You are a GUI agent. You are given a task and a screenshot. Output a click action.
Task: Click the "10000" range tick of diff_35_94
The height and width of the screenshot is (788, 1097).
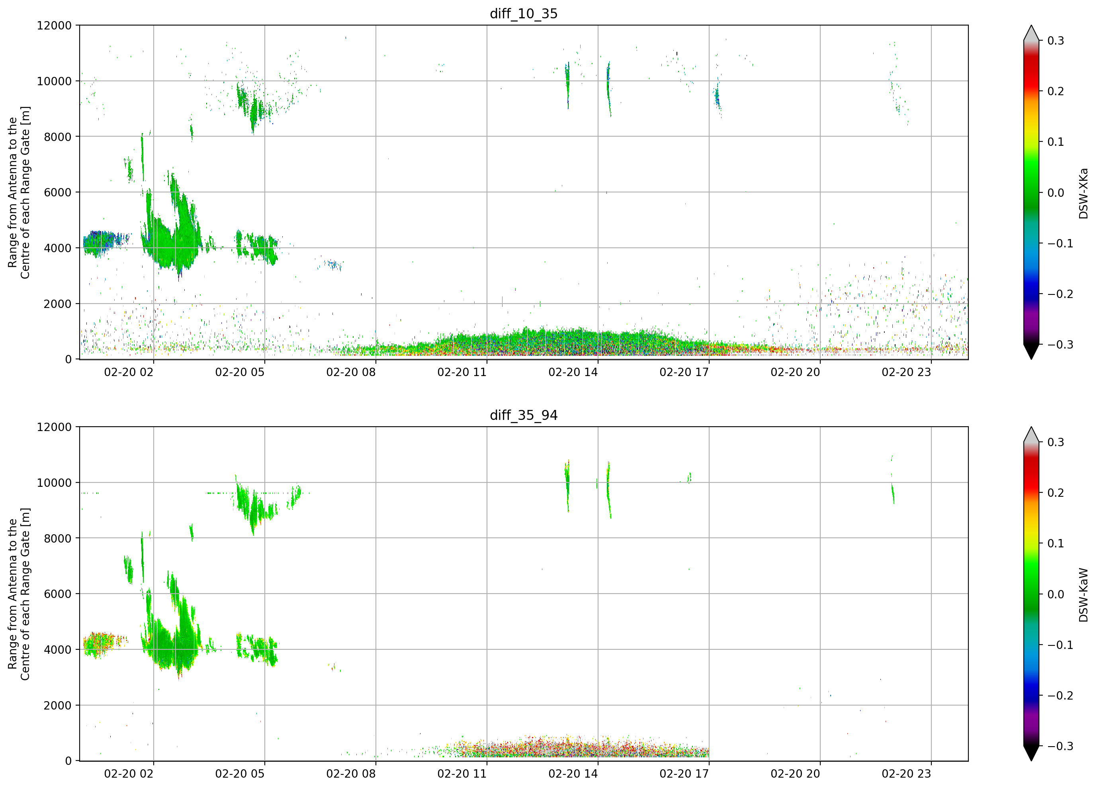click(54, 483)
